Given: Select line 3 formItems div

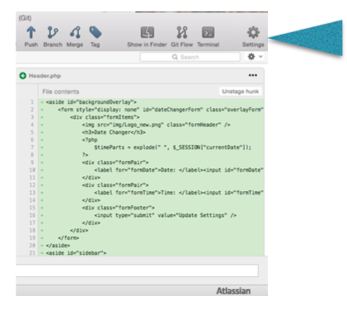Looking at the screenshot, I should click(105, 117).
